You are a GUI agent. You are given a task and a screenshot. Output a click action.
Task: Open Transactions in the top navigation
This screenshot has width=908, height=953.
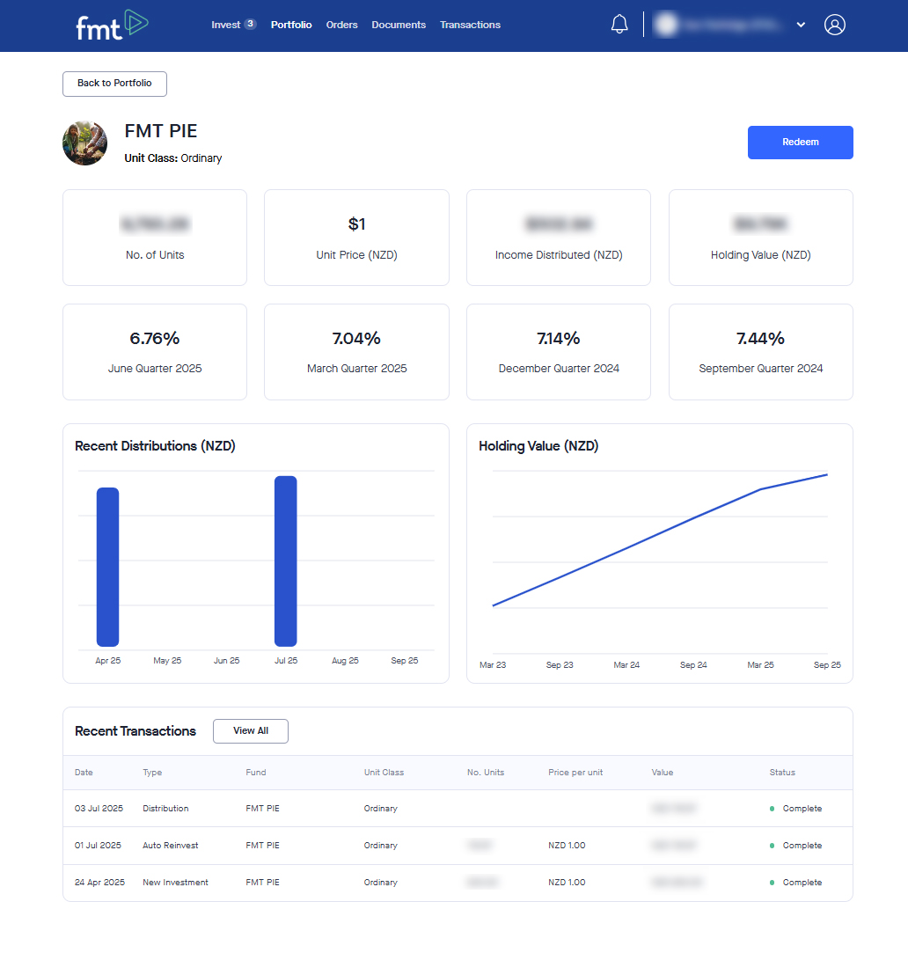pos(470,25)
